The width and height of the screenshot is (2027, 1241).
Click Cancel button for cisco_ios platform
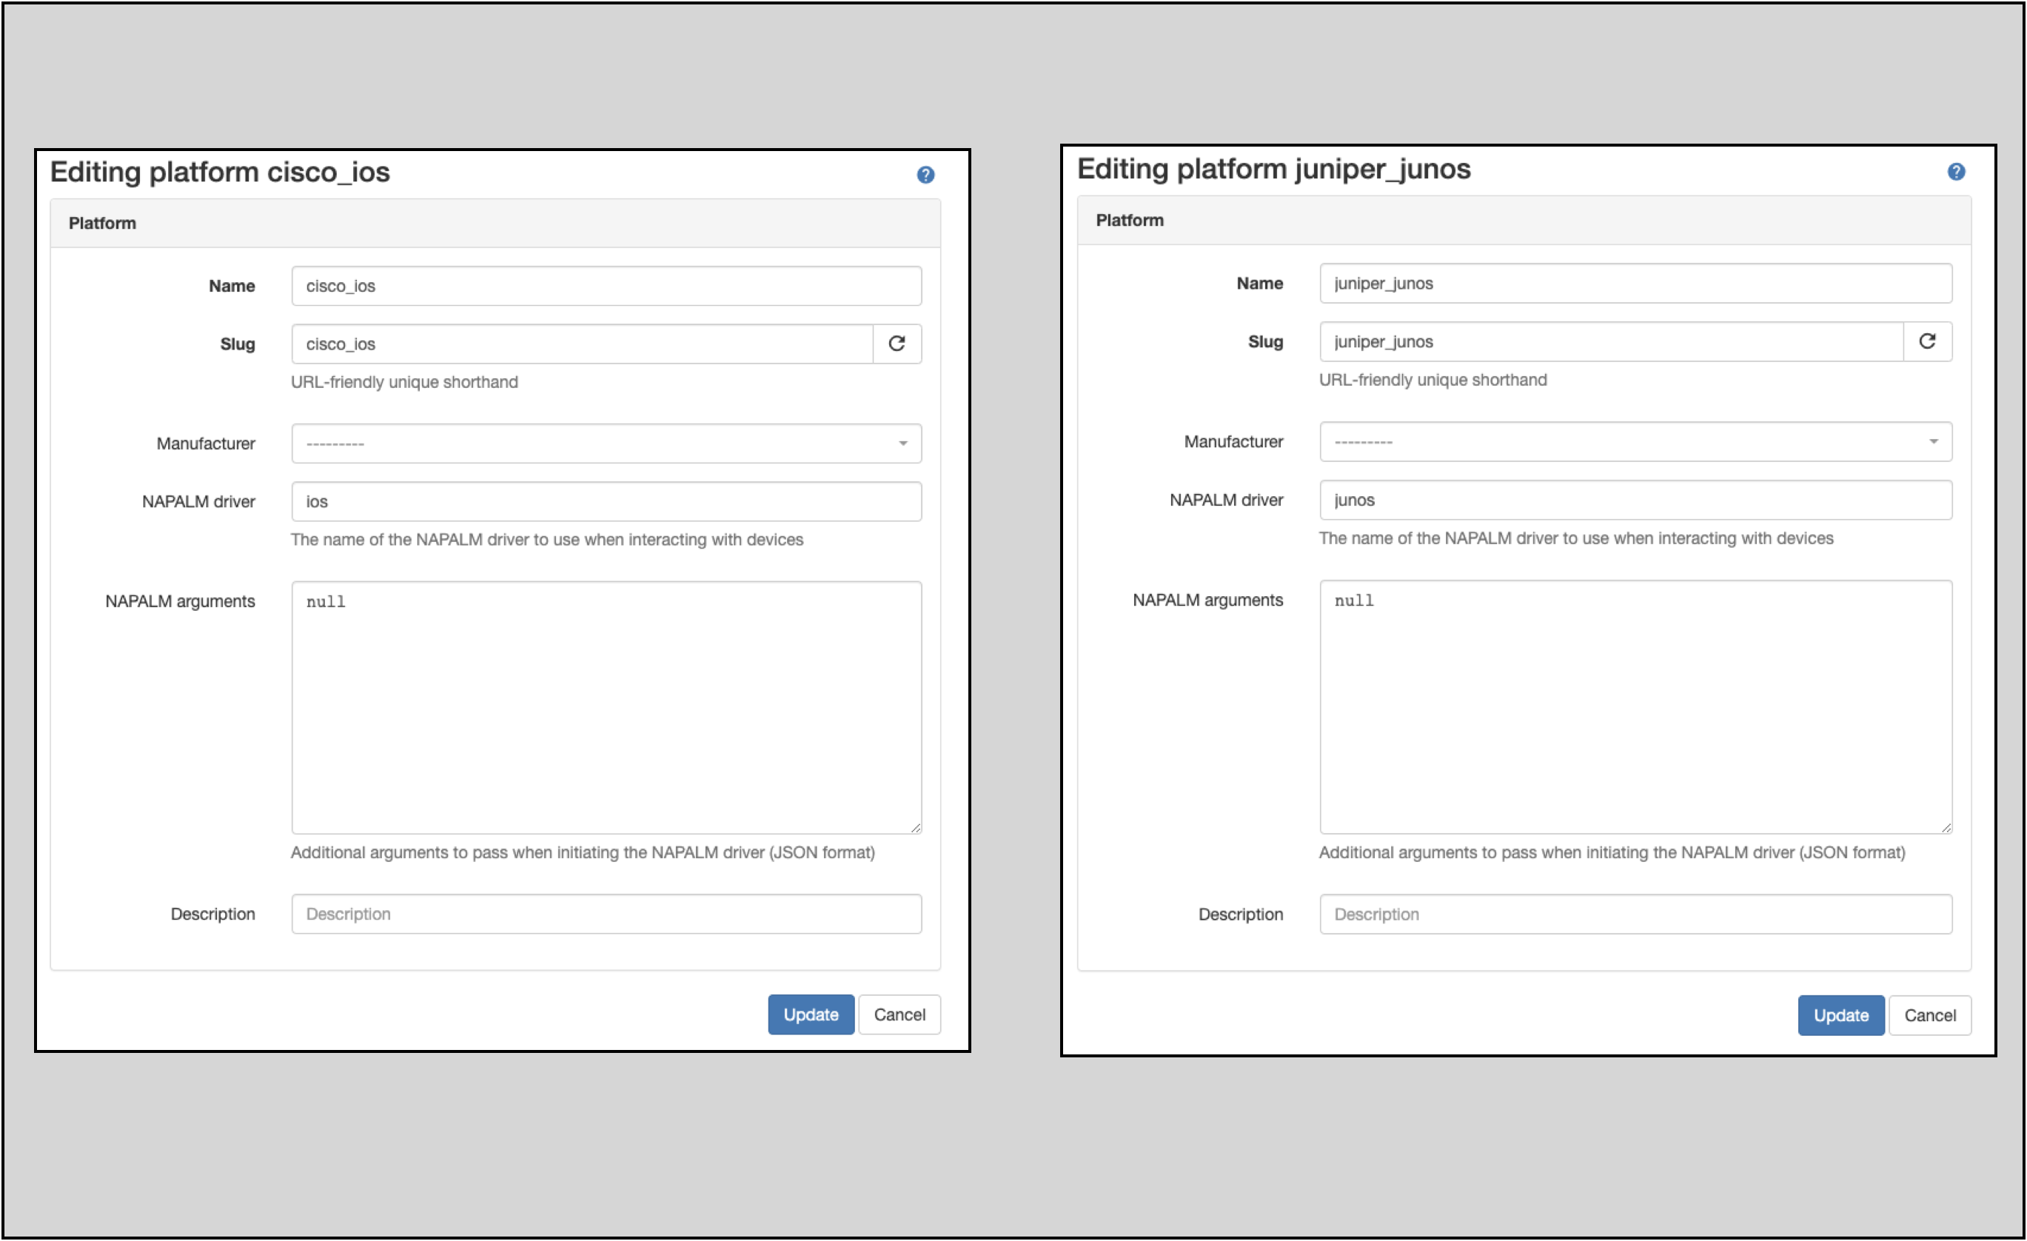(899, 1014)
